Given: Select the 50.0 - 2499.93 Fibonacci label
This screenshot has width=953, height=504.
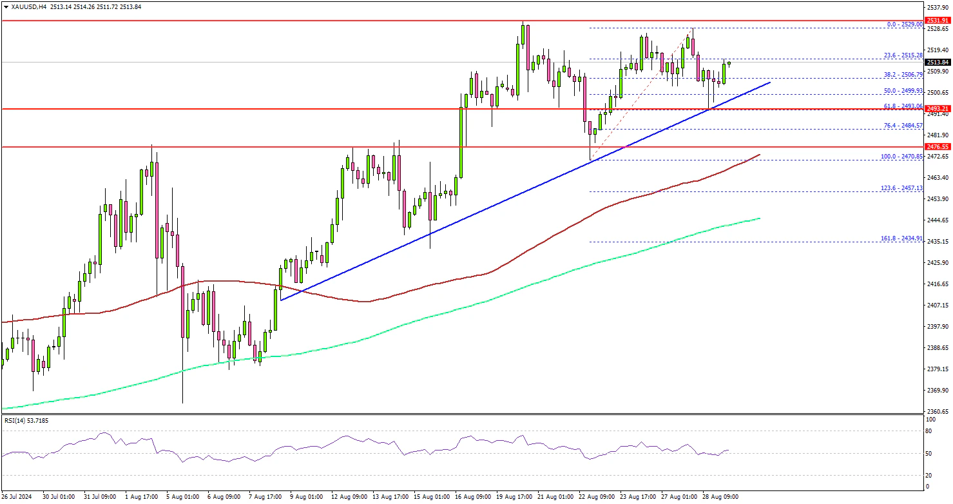Looking at the screenshot, I should [x=903, y=91].
